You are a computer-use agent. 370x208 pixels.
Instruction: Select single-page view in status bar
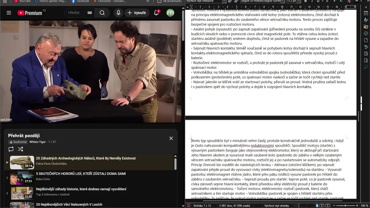[317, 206]
